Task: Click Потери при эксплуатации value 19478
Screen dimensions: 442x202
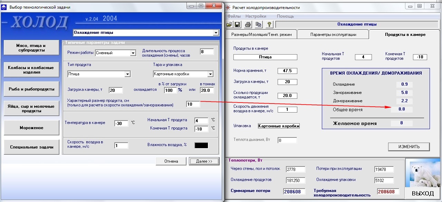Action: (384, 169)
